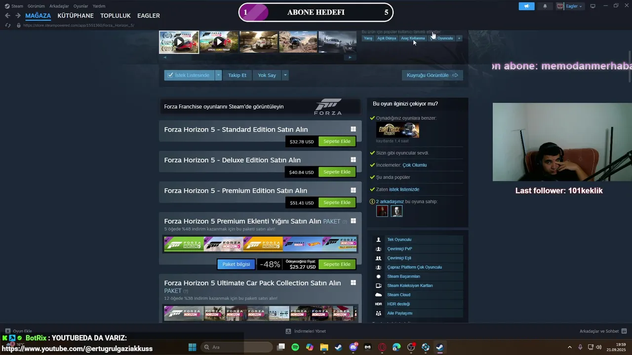Open Kuyruğu Görüntüle queue button
Image resolution: width=632 pixels, height=355 pixels.
[x=433, y=75]
